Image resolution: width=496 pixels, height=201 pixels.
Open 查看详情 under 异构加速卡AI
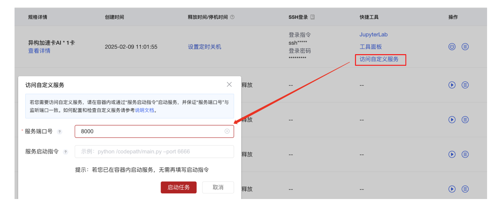coord(39,51)
